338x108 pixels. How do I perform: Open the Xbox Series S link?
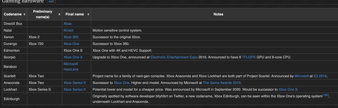(x=75, y=89)
